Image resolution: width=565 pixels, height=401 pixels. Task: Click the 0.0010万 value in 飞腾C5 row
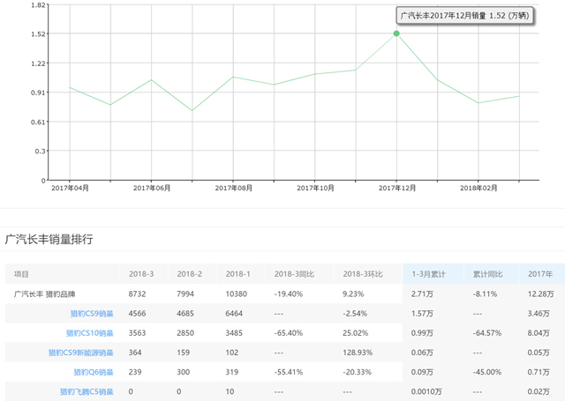426,391
